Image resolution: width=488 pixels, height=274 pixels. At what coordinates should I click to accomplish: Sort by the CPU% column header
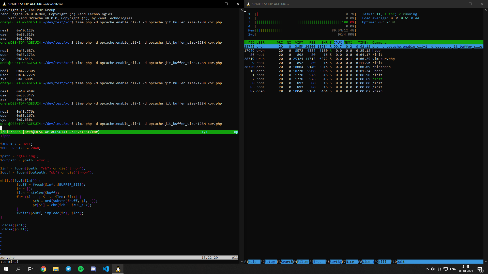coord(338,43)
